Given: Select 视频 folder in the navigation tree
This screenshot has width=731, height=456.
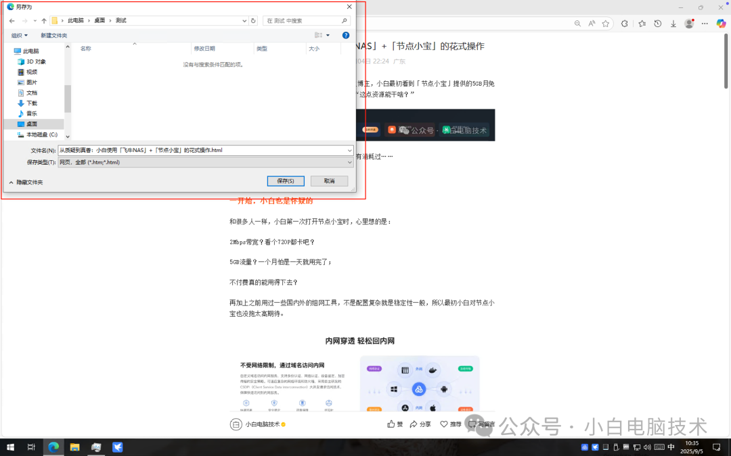Looking at the screenshot, I should pyautogui.click(x=32, y=72).
